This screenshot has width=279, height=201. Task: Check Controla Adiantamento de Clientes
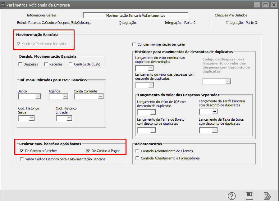point(138,151)
